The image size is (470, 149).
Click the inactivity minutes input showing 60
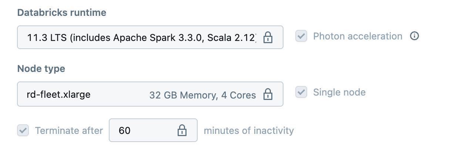click(x=144, y=130)
